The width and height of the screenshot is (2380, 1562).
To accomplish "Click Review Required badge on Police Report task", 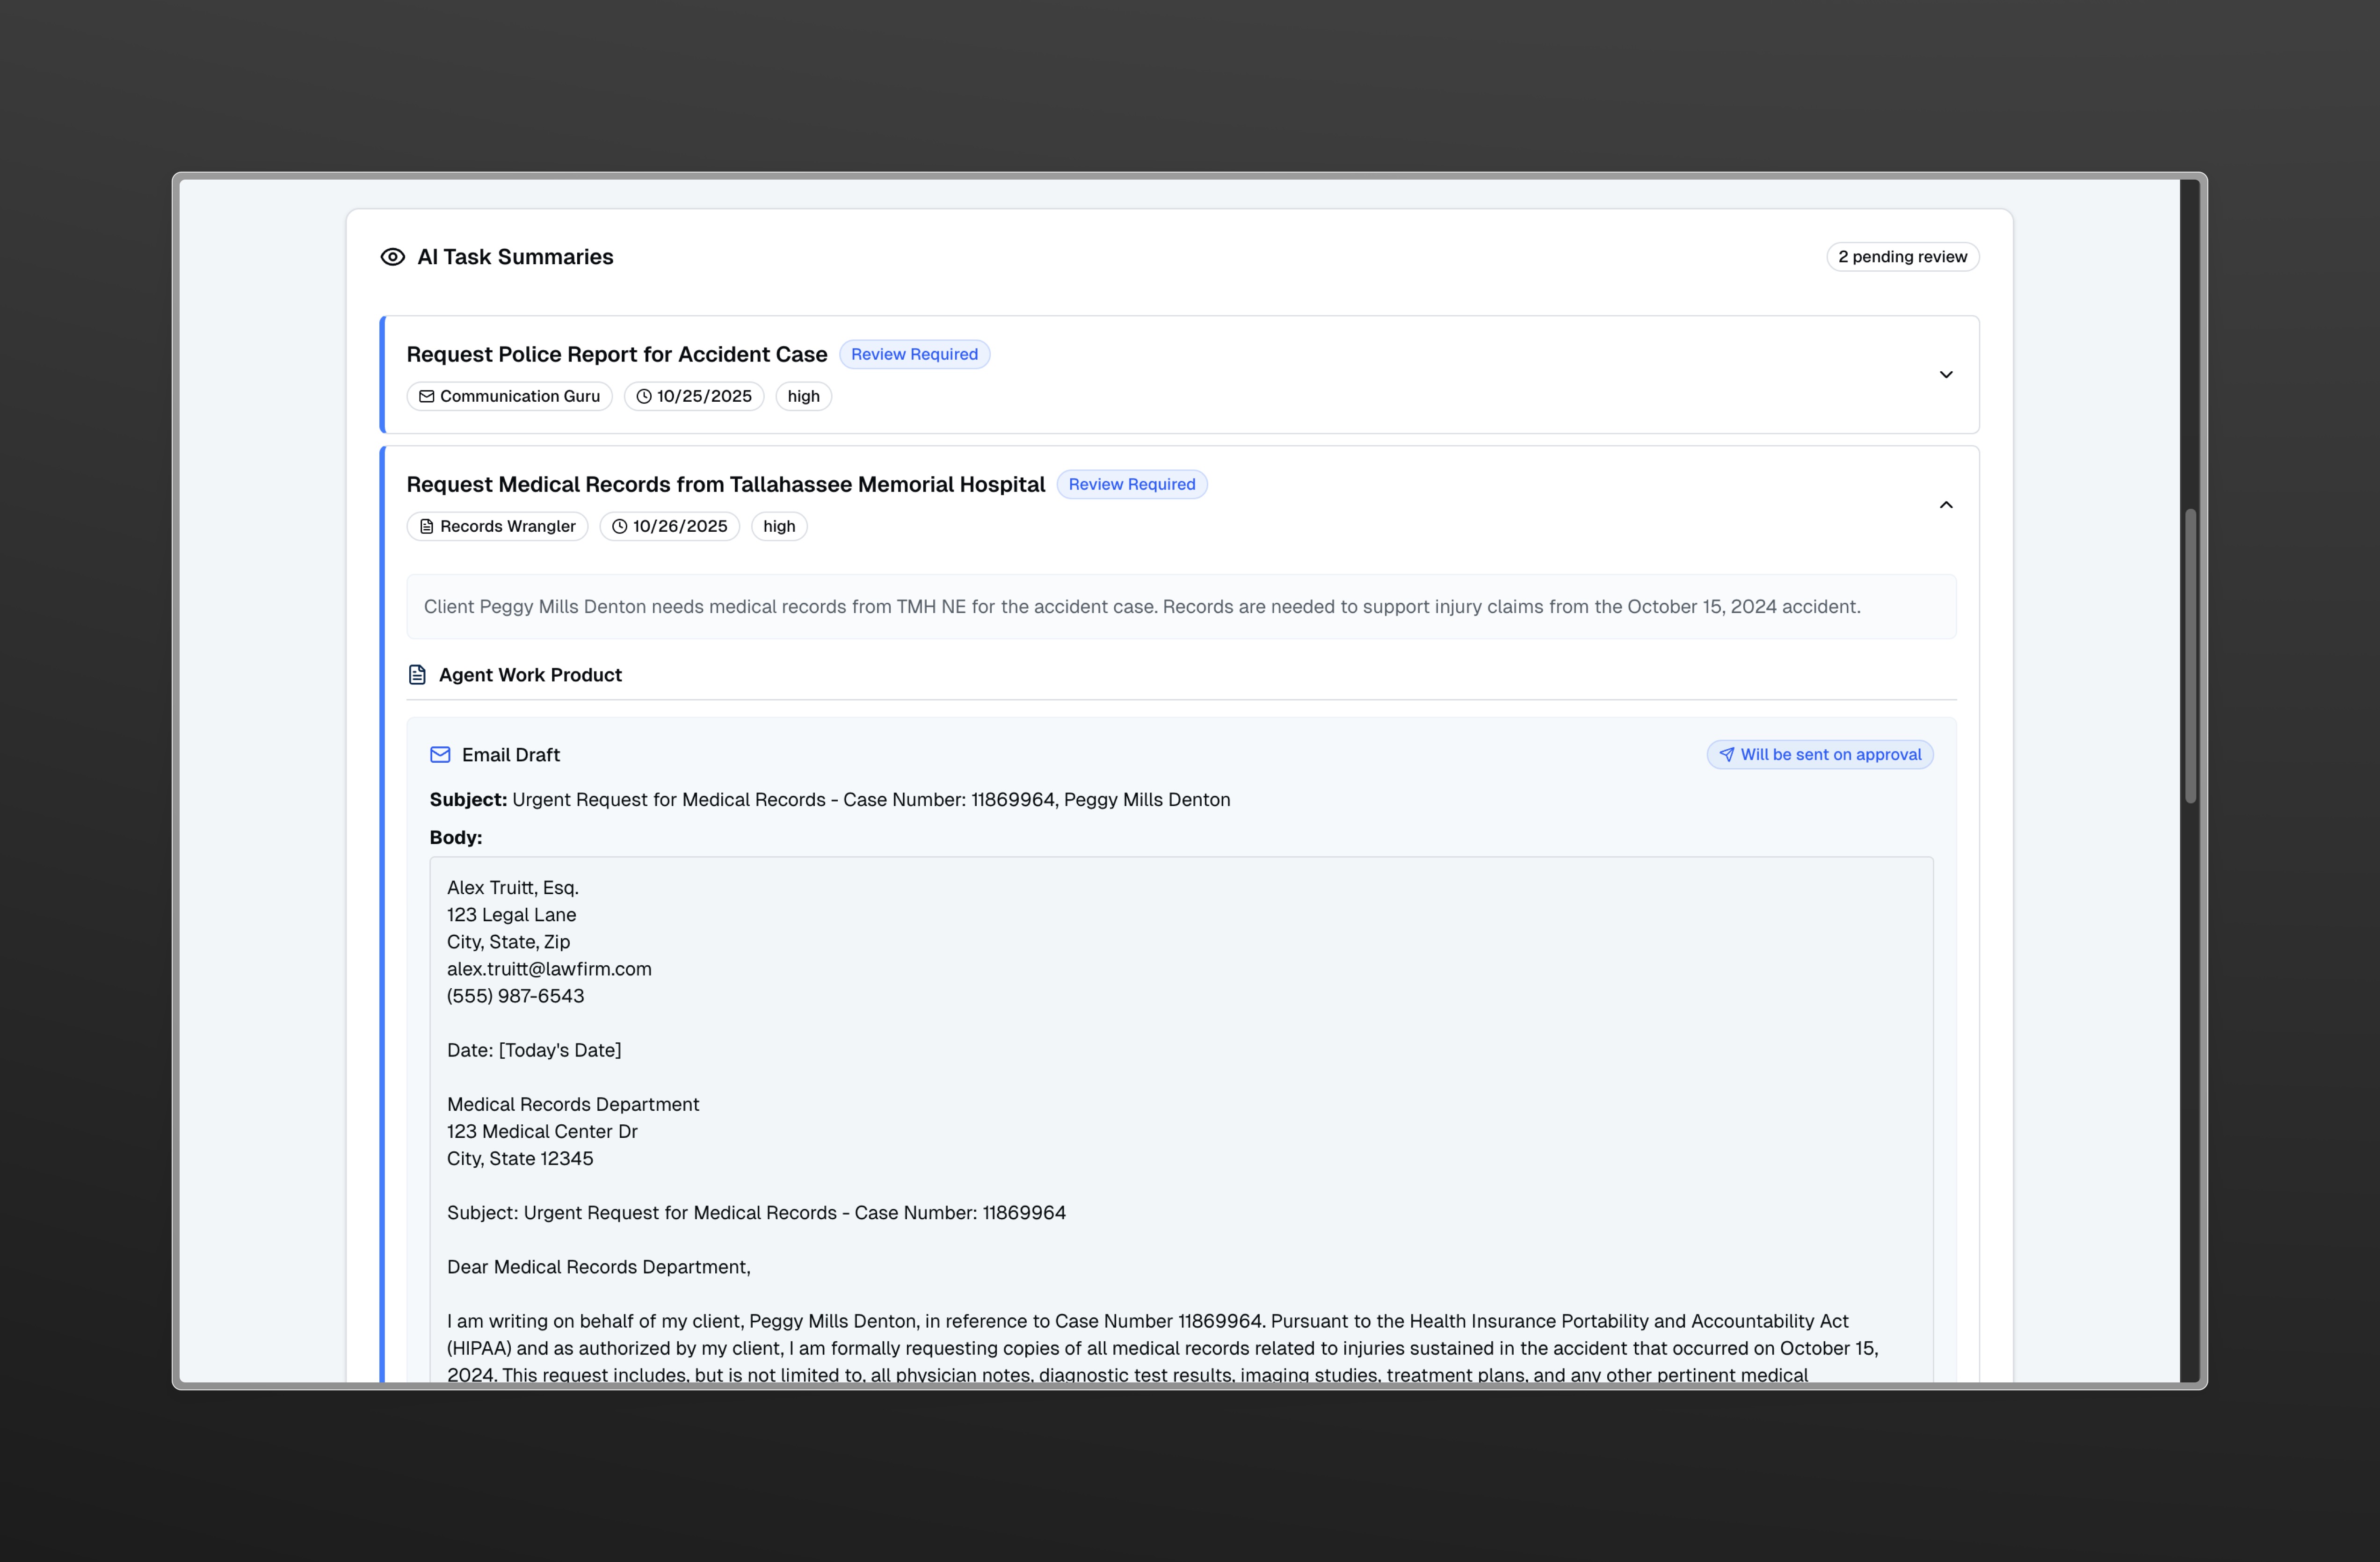I will (x=914, y=355).
